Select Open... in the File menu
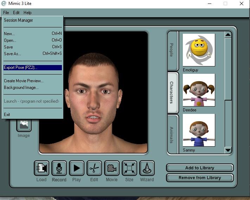The image size is (250, 200). point(33,40)
